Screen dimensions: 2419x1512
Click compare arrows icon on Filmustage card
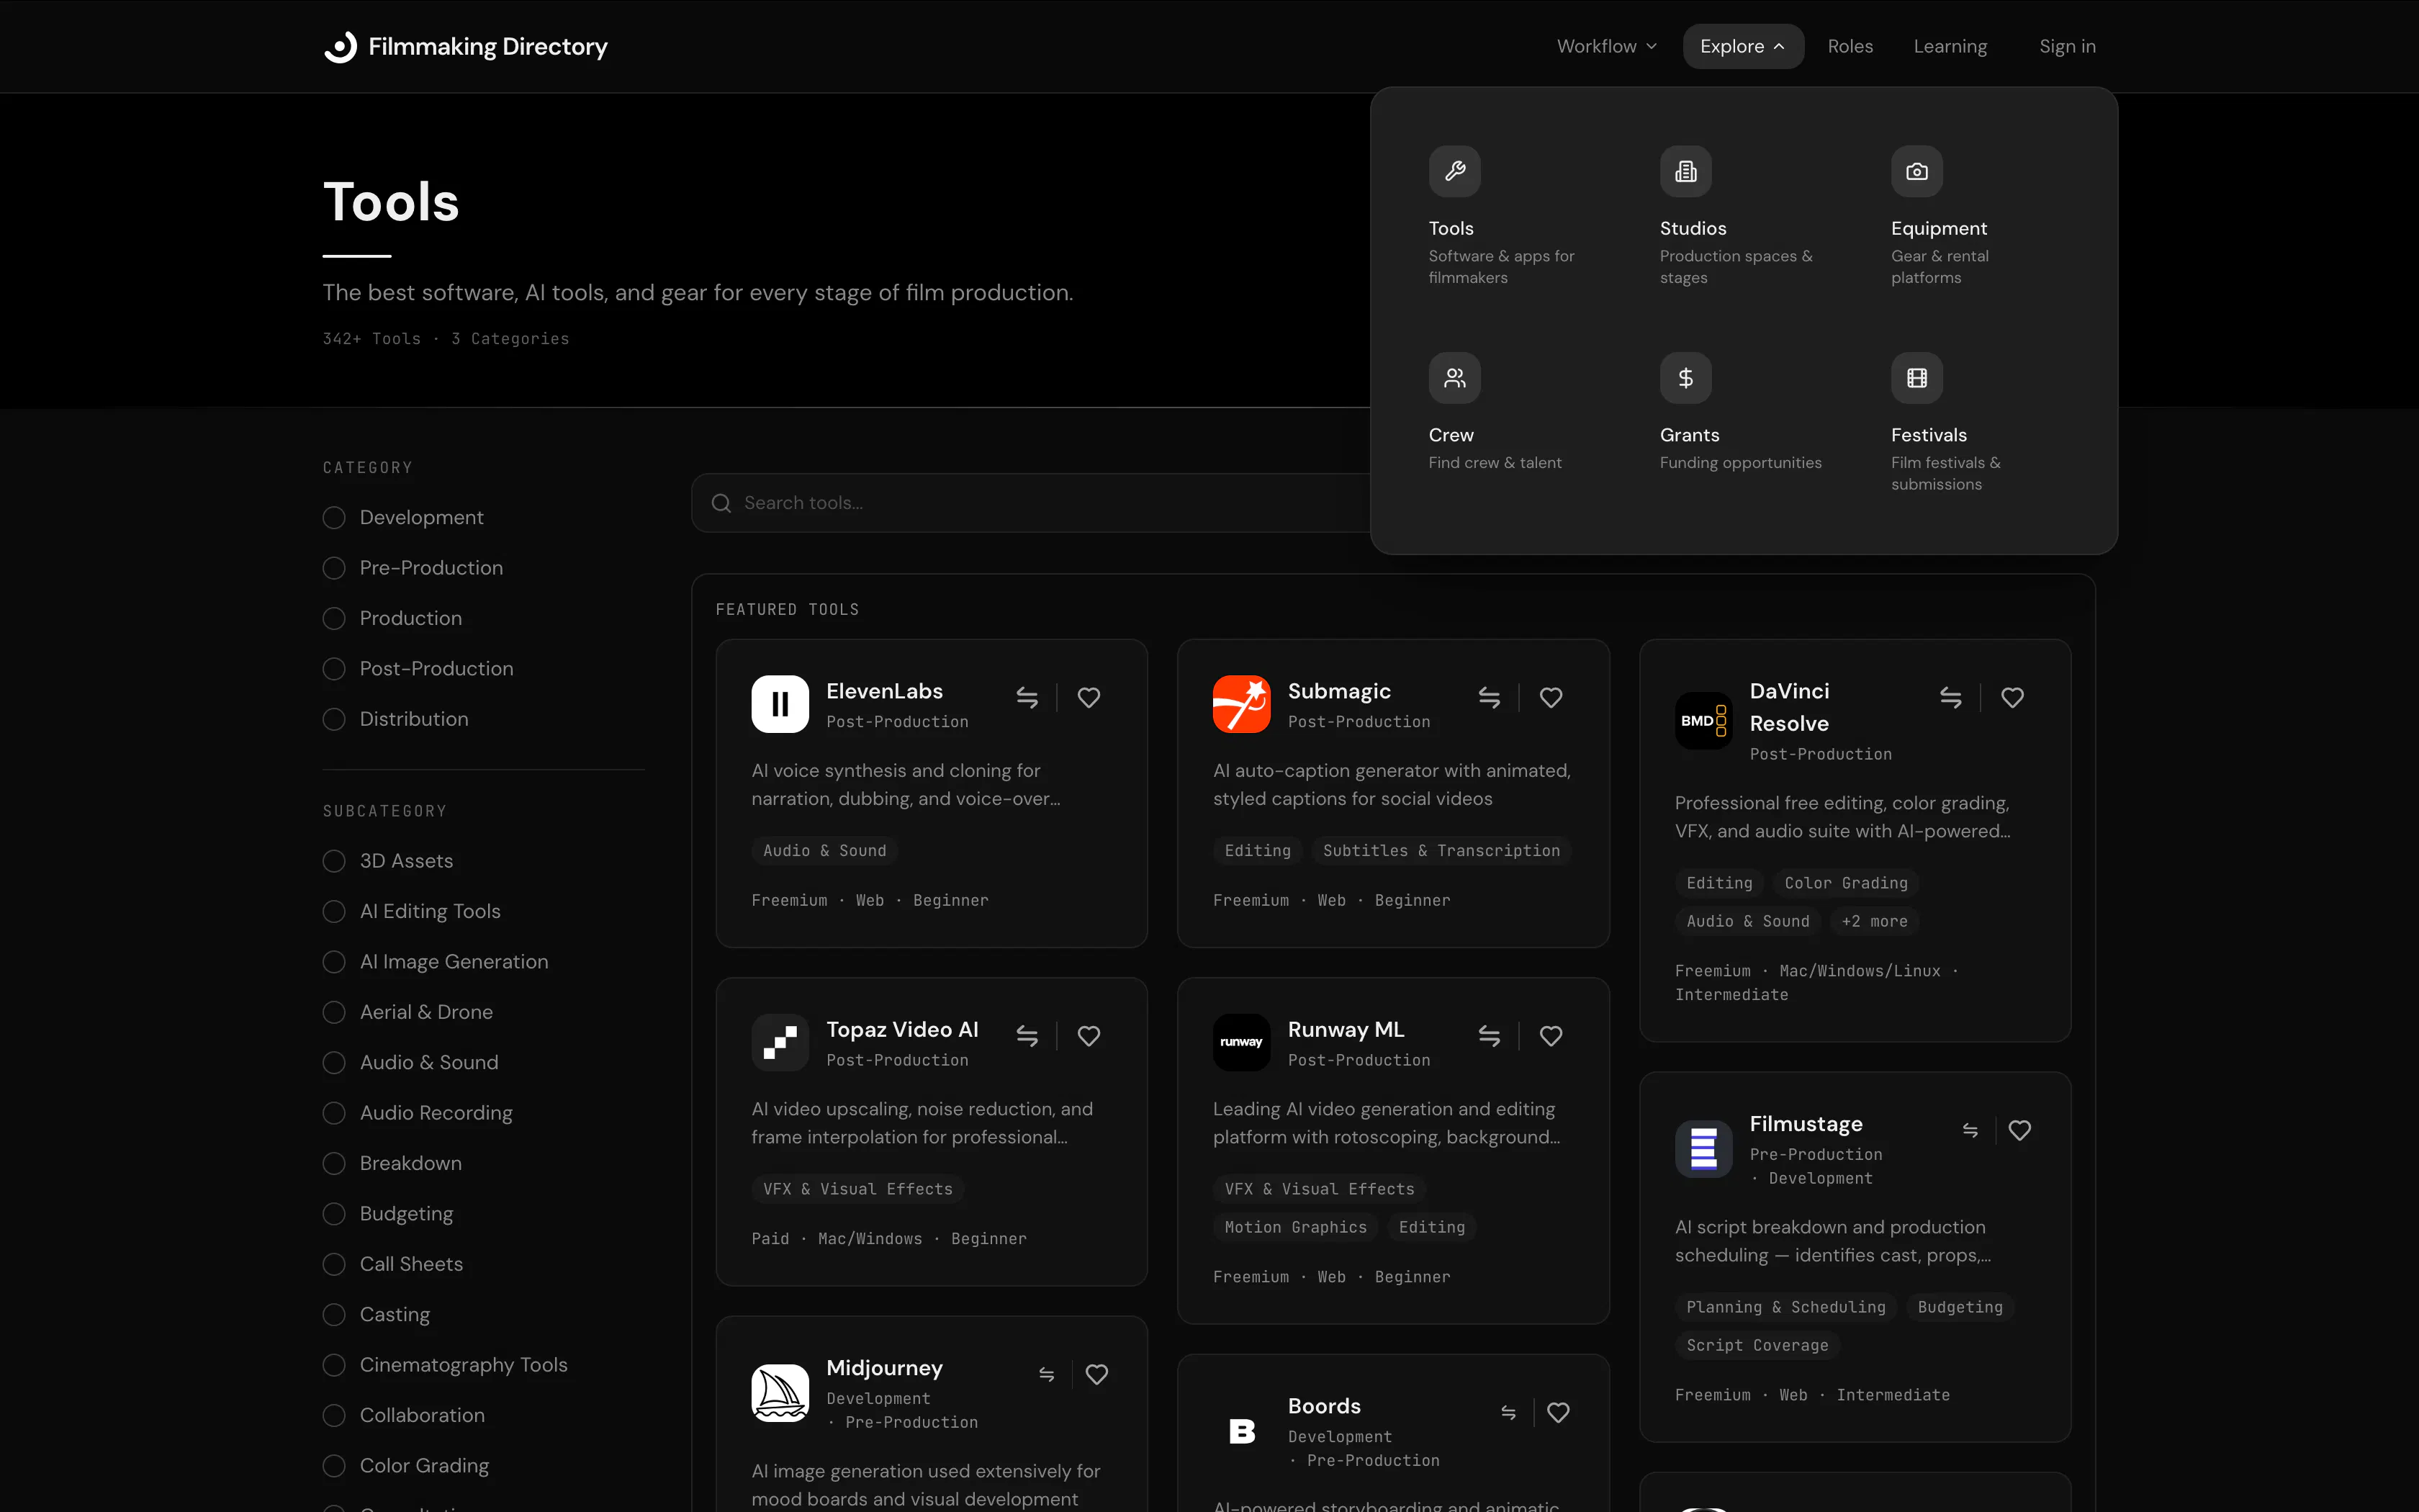(1970, 1130)
